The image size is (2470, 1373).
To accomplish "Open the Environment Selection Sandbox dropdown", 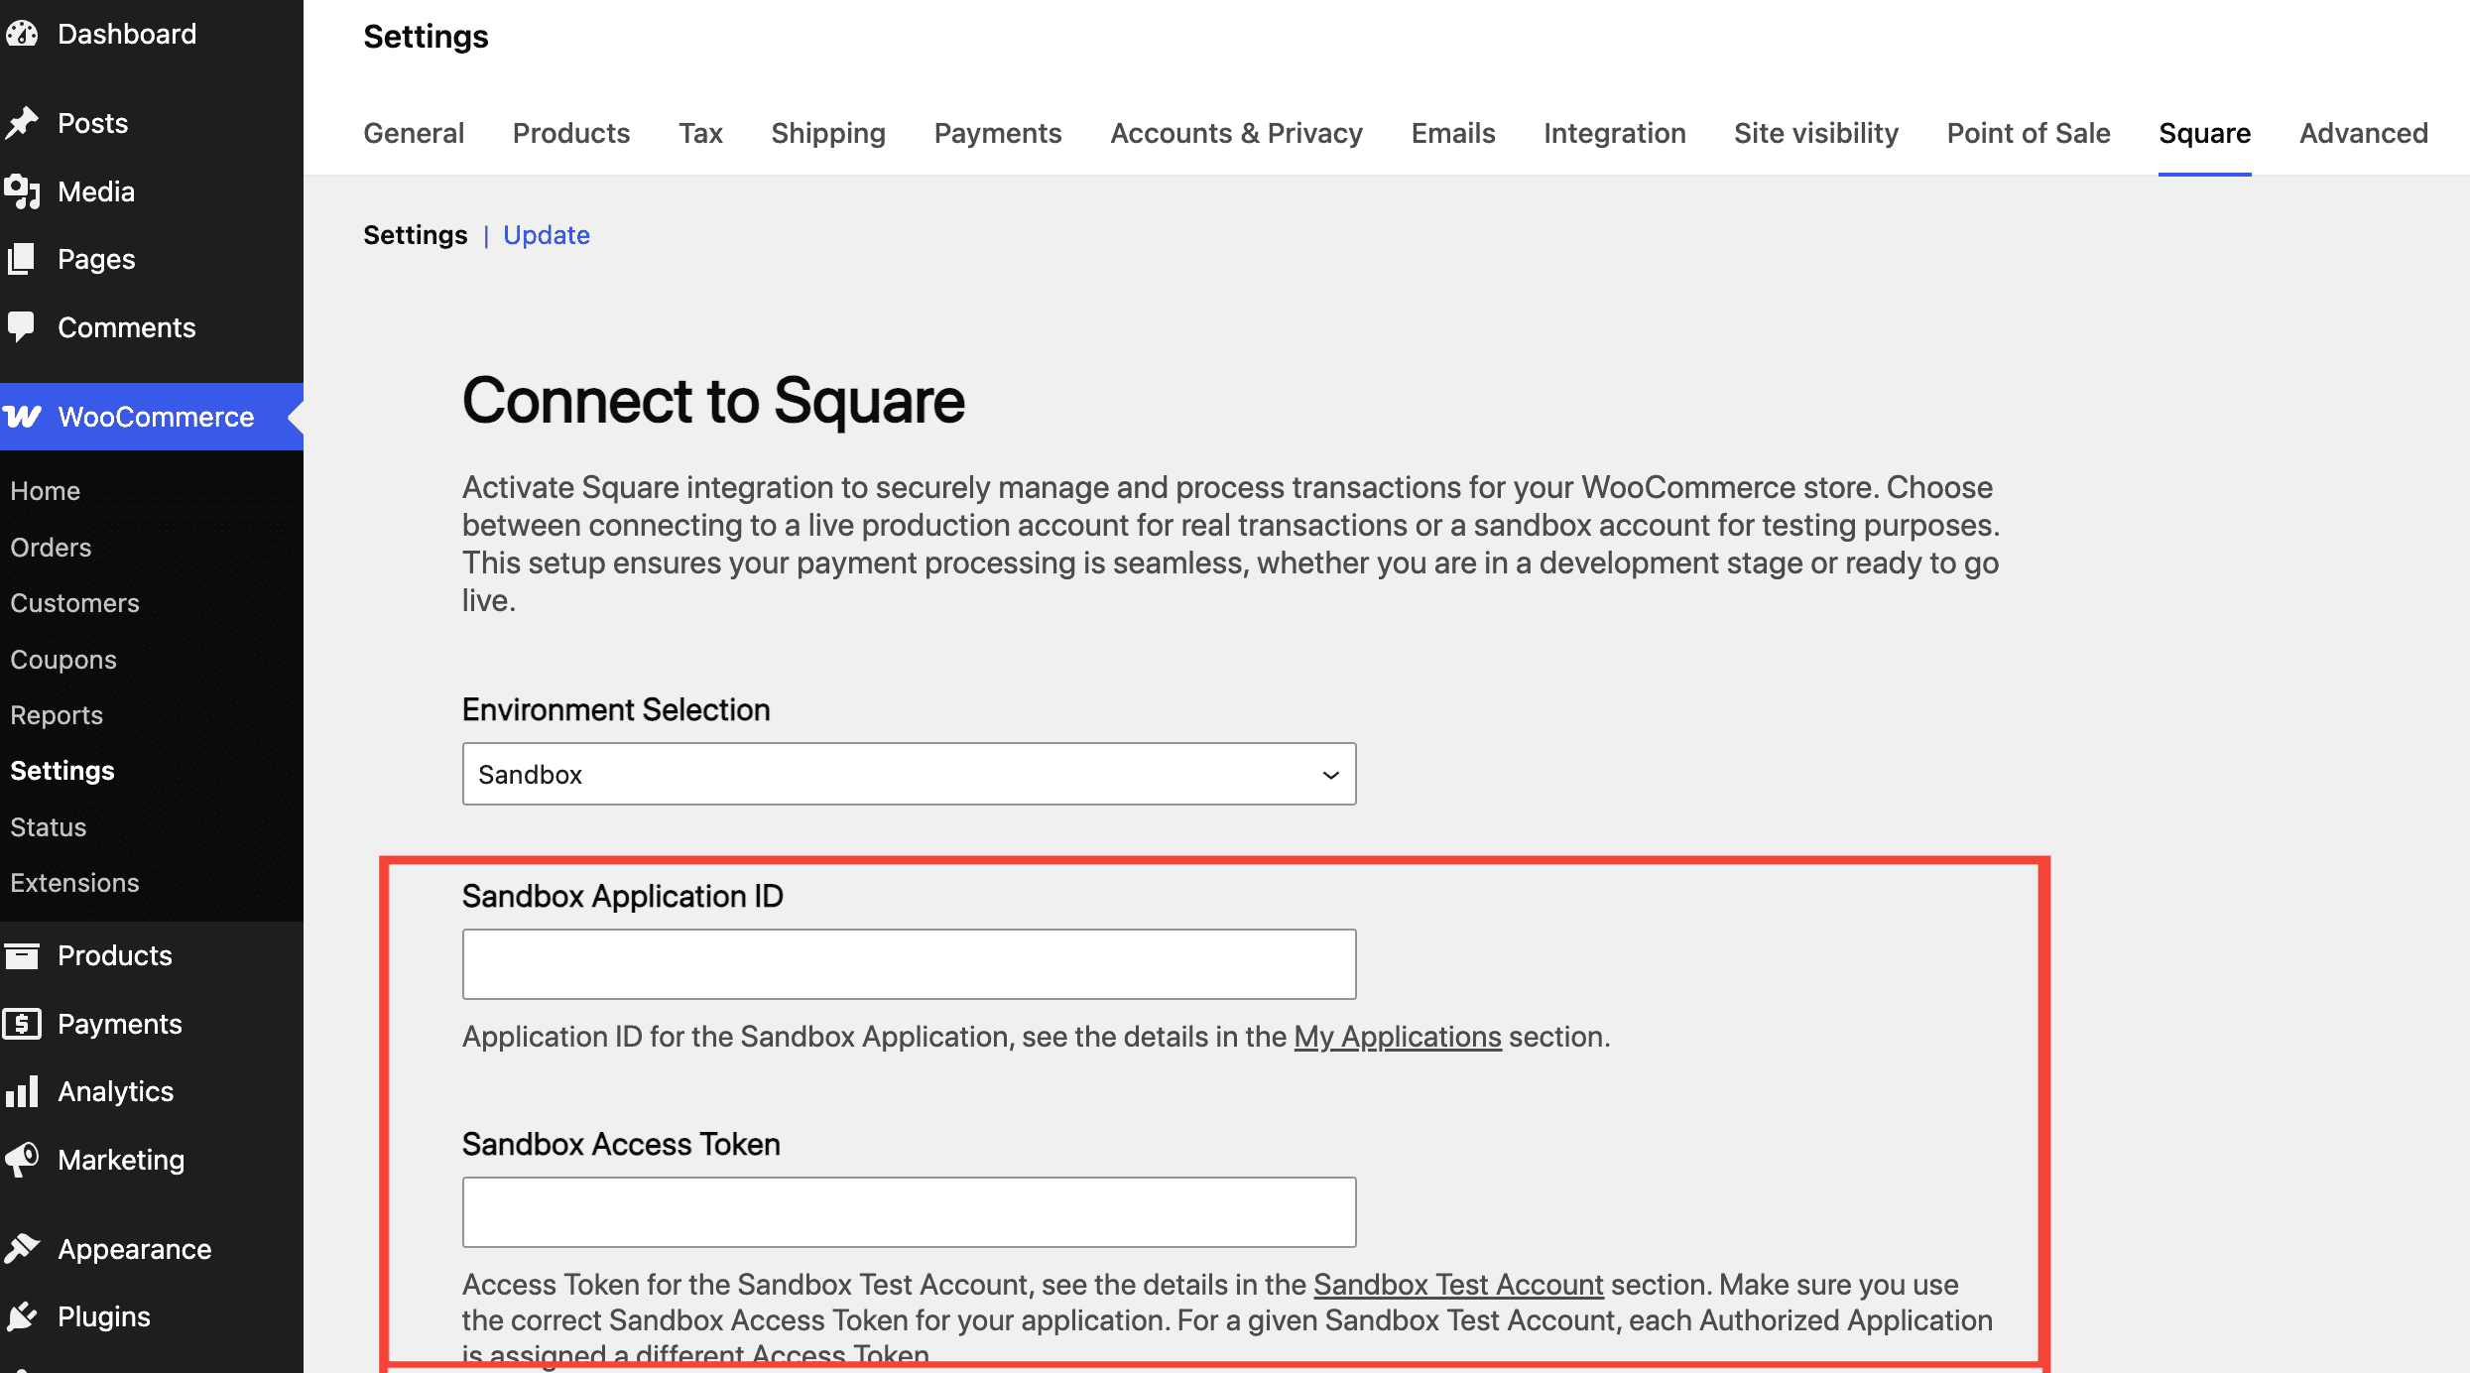I will (909, 774).
